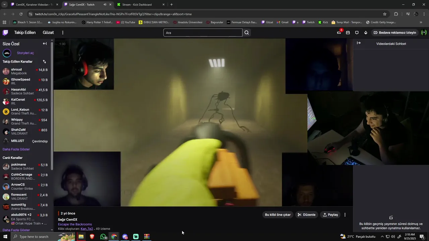
Task: Mute the Sağır Cem0X tab audio
Action: 105,5
